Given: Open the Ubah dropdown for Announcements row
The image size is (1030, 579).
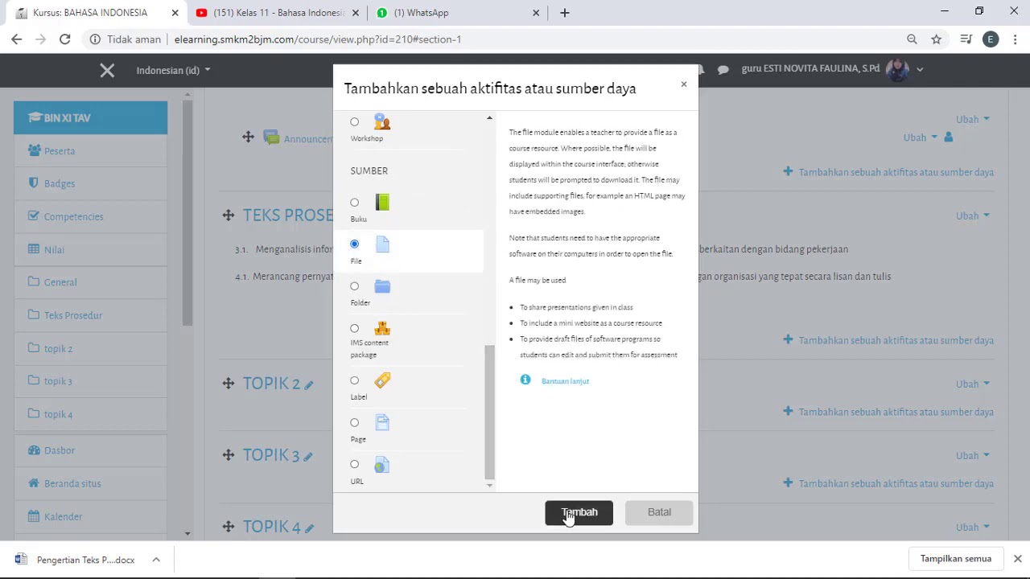Looking at the screenshot, I should pos(920,138).
